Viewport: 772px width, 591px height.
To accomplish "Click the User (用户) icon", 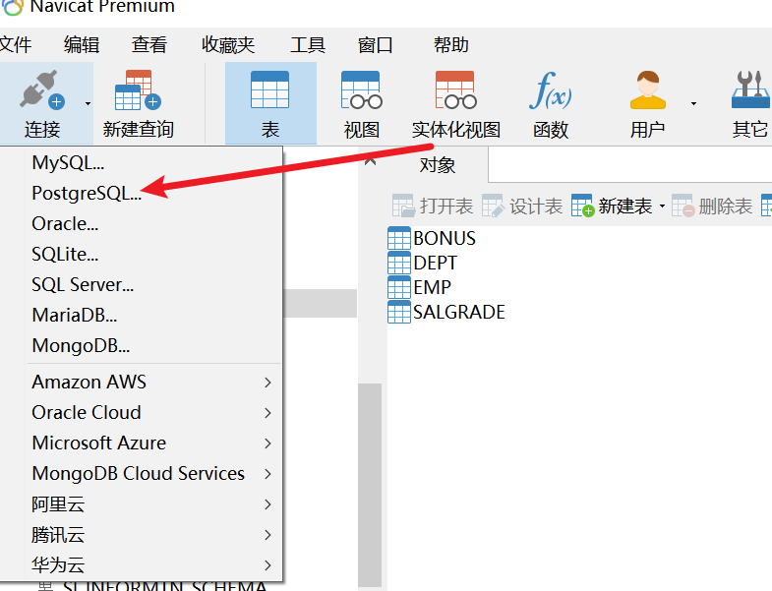I will click(648, 91).
